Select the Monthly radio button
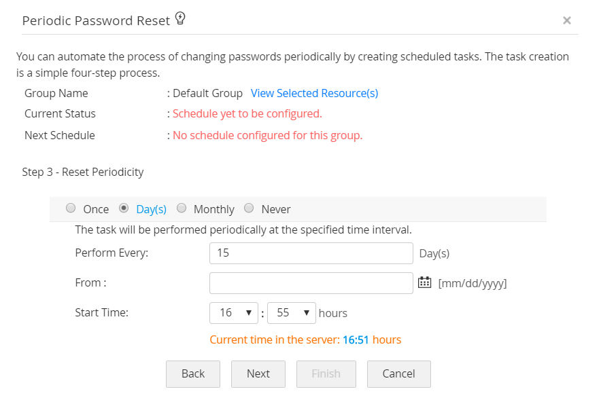 [181, 208]
